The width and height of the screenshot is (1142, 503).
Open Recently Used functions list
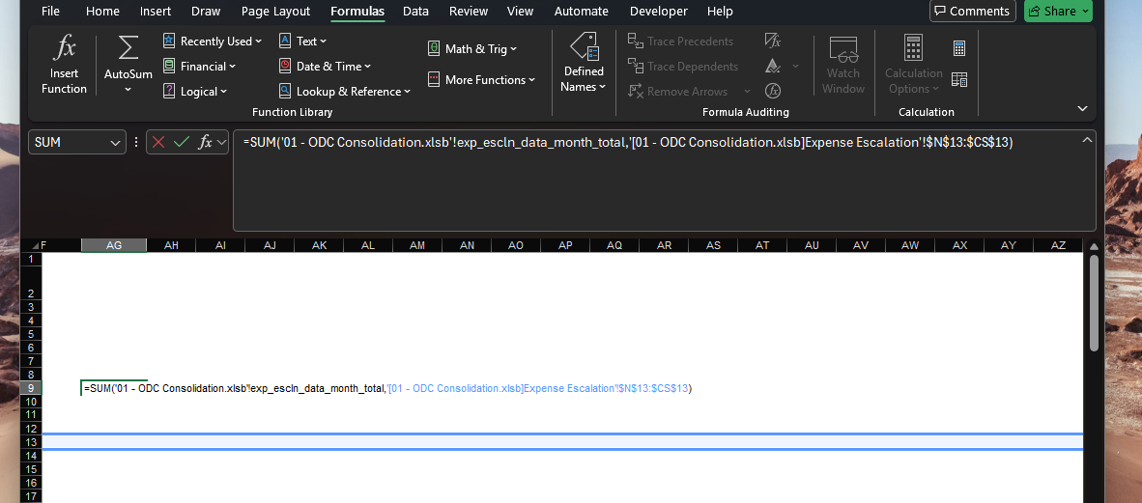[212, 42]
